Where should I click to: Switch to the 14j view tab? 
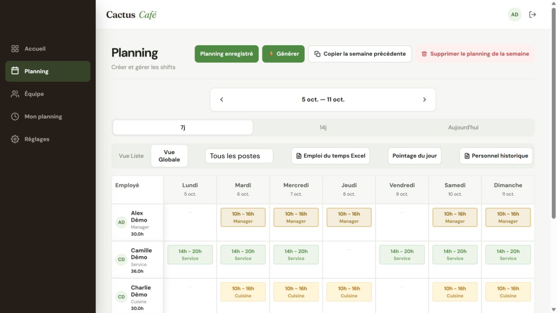[323, 127]
